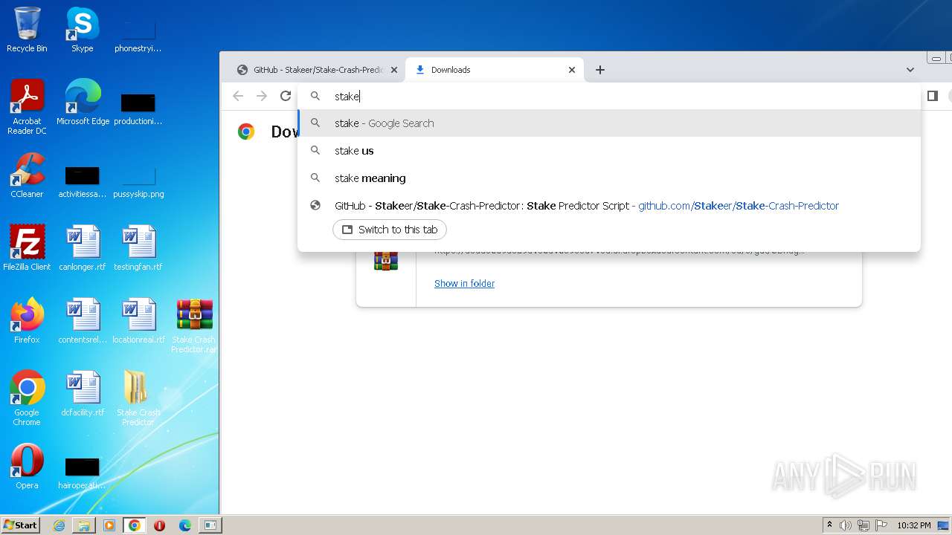Click the volume speaker tray icon
952x535 pixels.
pyautogui.click(x=846, y=525)
